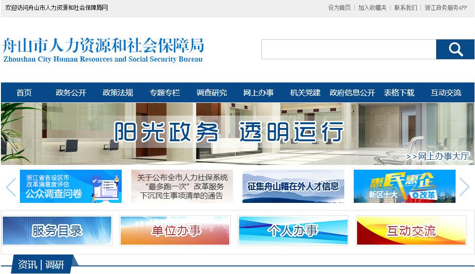Click the 设为首页 link
Screen dimensions: 475x274
coord(339,8)
